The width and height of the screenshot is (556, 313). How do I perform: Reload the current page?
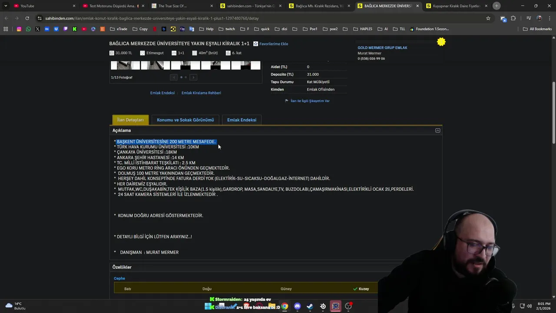tap(27, 18)
